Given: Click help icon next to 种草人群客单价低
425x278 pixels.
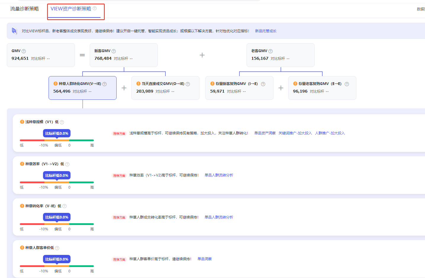Looking at the screenshot, I should point(57,248).
